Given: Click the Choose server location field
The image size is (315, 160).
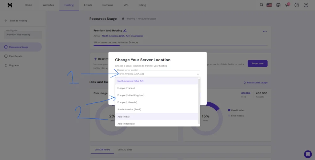Looking at the screenshot, I should click(157, 74).
